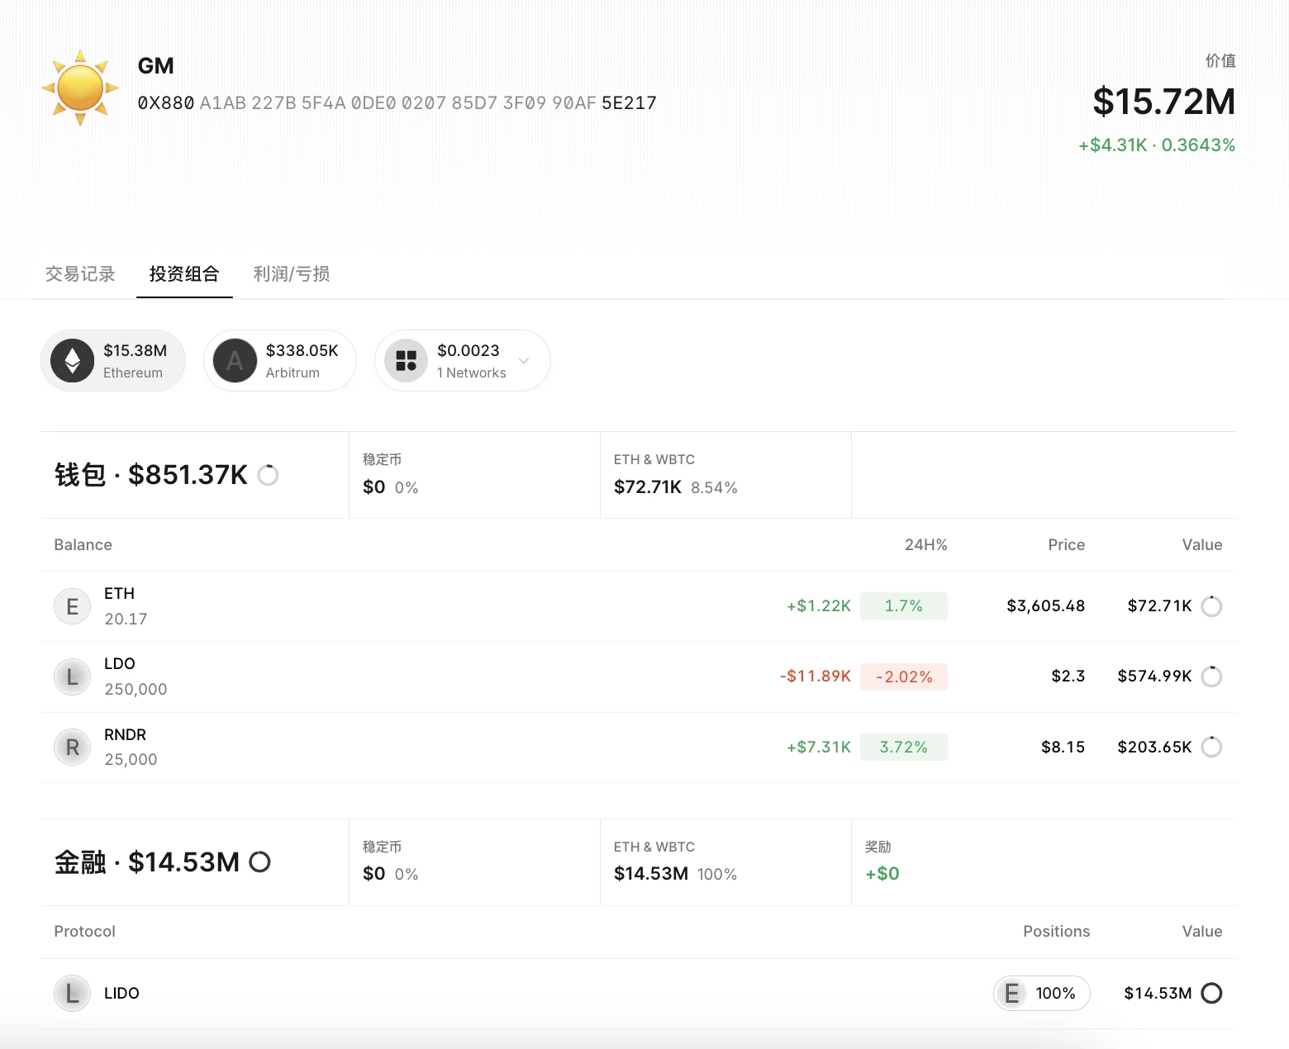Click the ETH token icon
Viewport: 1289px width, 1049px height.
coord(73,606)
